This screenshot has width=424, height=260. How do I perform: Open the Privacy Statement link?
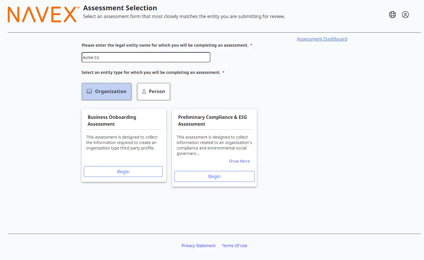click(198, 246)
